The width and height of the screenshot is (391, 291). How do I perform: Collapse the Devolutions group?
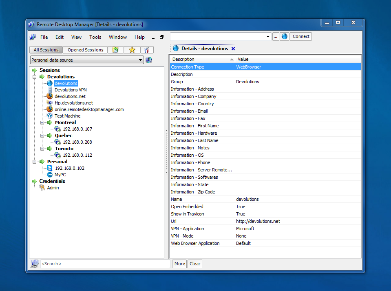click(x=35, y=77)
